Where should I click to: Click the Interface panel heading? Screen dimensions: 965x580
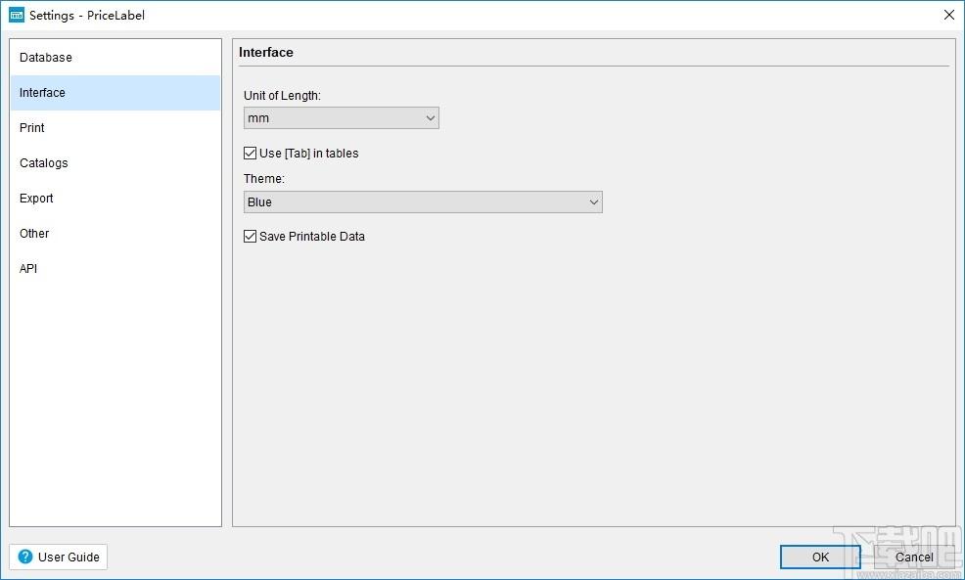click(266, 52)
